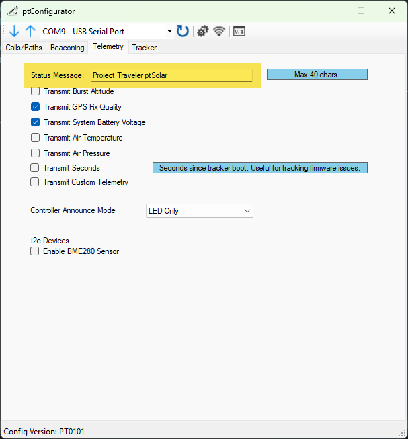Click the blue up arrow toolbar icon

(30, 31)
